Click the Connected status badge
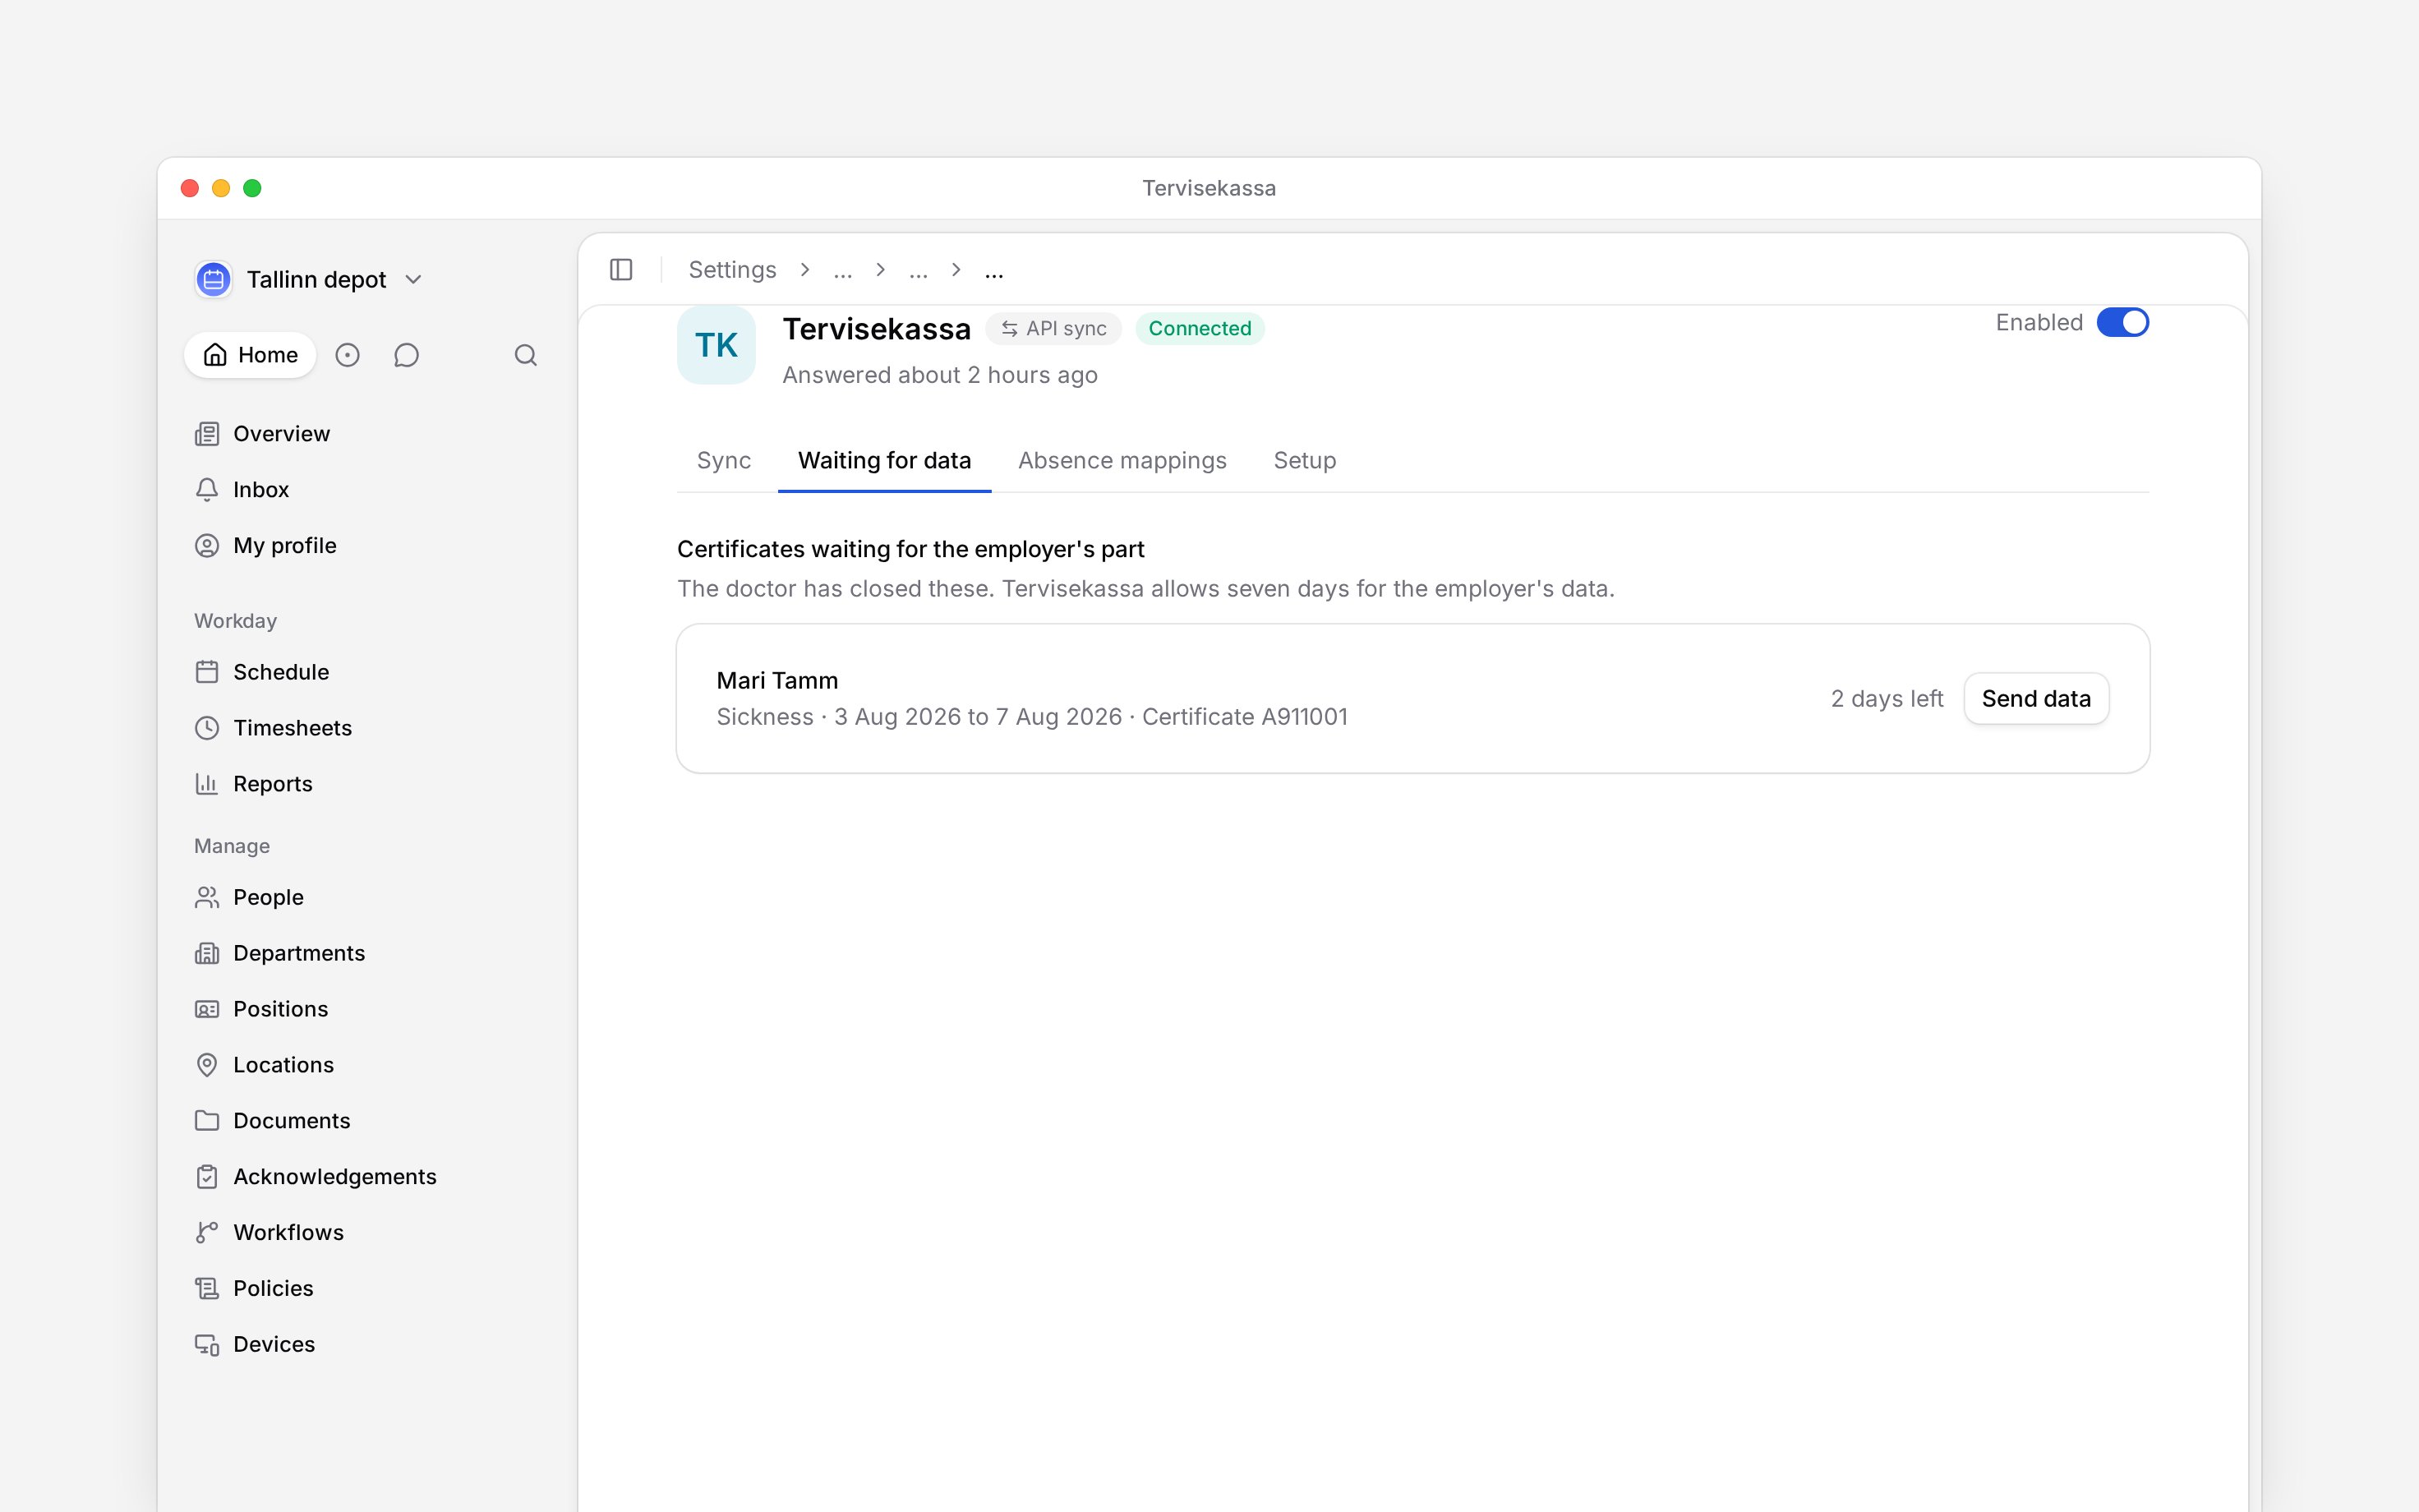Screen dimensions: 2419x1512 point(1200,329)
